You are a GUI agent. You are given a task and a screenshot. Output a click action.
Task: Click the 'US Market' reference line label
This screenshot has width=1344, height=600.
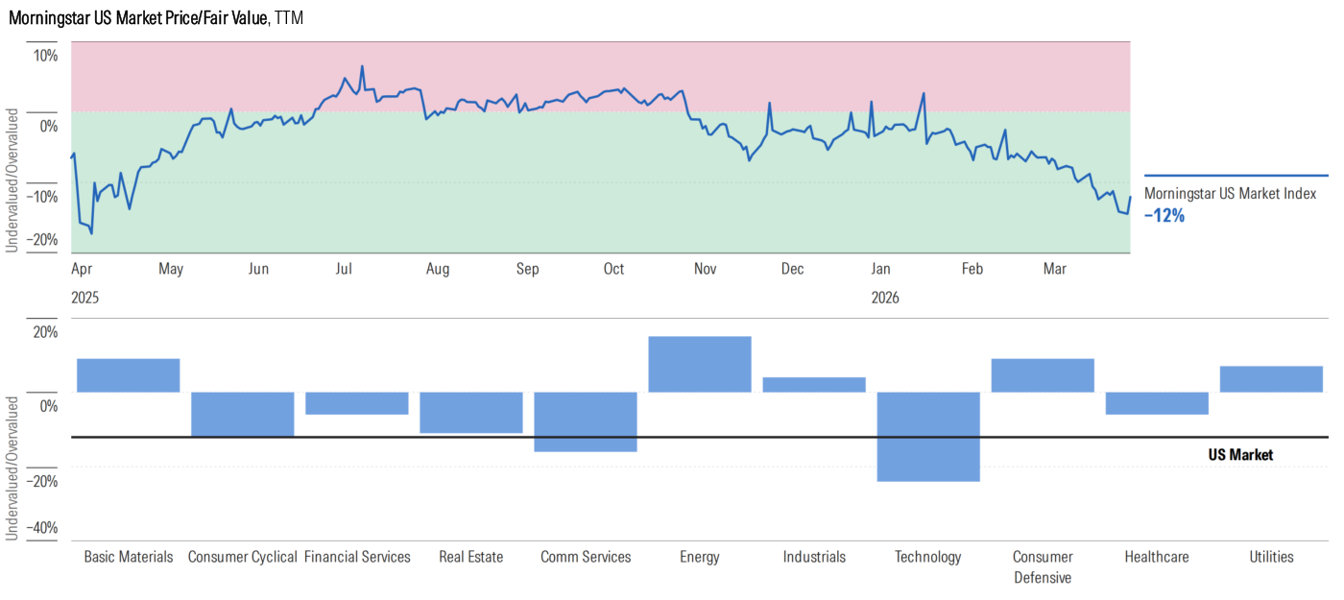point(1240,455)
